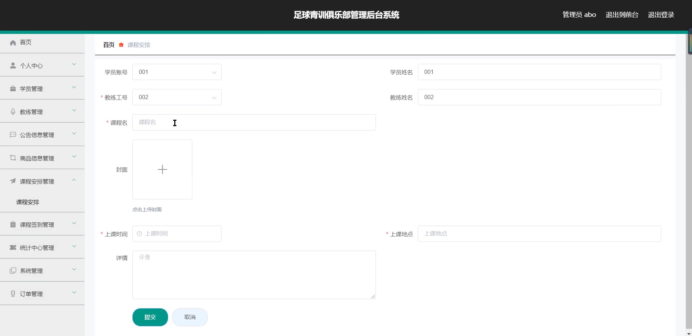Image resolution: width=692 pixels, height=336 pixels.
Task: Click the person icon beside 个人中心
Action: tap(13, 66)
